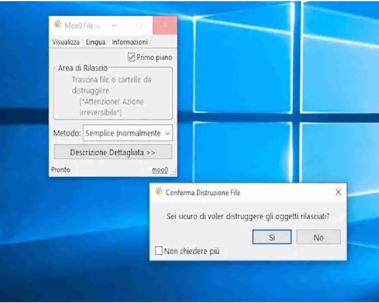The height and width of the screenshot is (303, 379).
Task: Click Moo0 File app icon in title bar
Action: coord(58,25)
